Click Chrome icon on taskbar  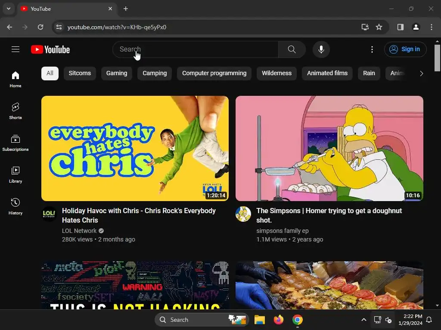coord(297,320)
